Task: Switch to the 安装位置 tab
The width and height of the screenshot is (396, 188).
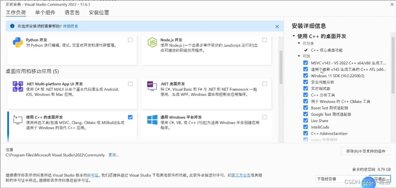Action: point(99,12)
